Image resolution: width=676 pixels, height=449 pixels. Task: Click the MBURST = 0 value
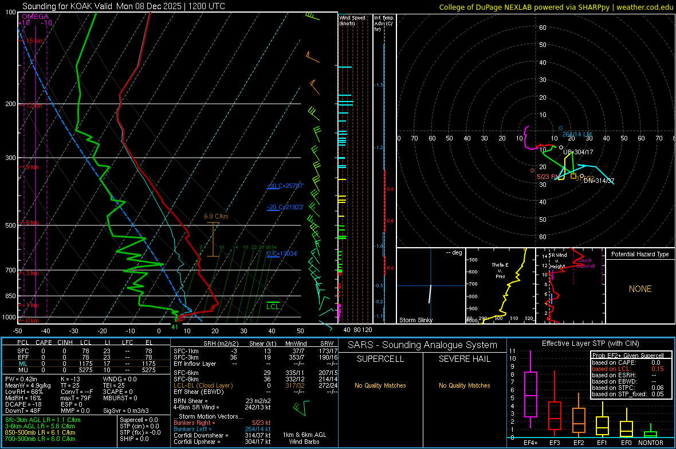(x=120, y=398)
